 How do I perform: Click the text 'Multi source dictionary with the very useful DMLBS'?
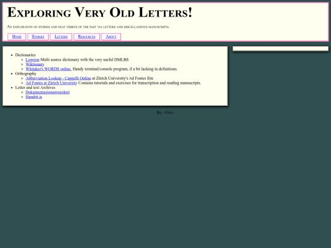click(x=85, y=59)
